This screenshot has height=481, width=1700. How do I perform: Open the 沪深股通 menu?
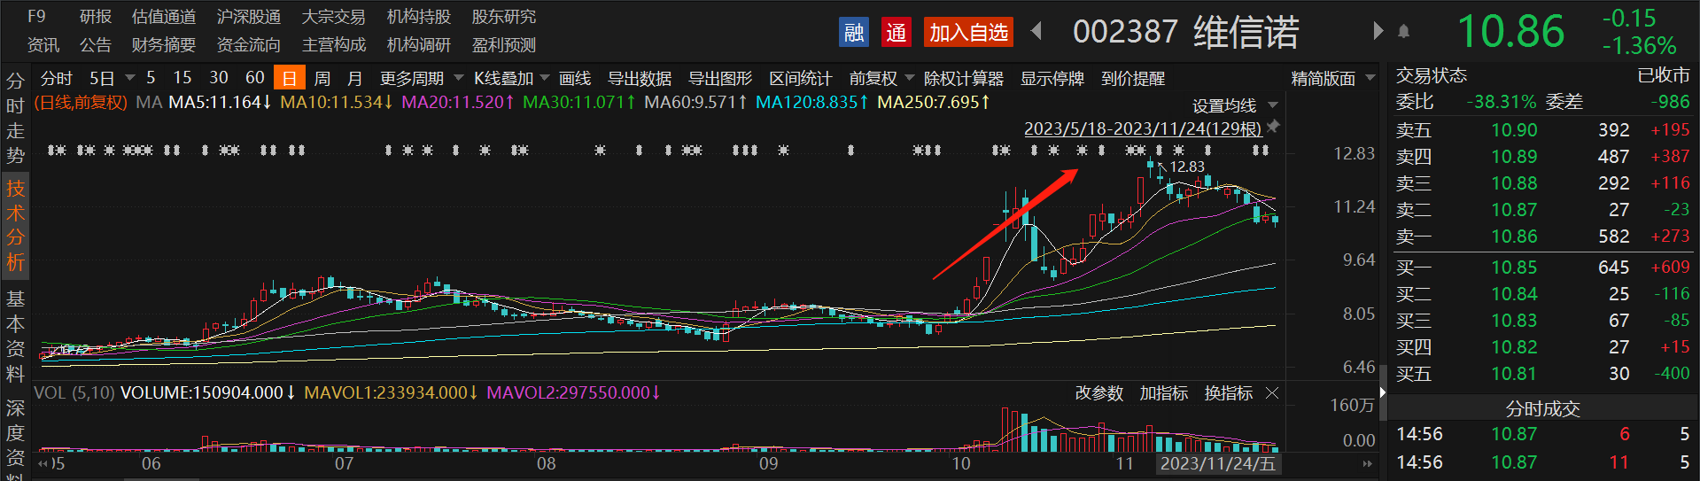coord(249,16)
